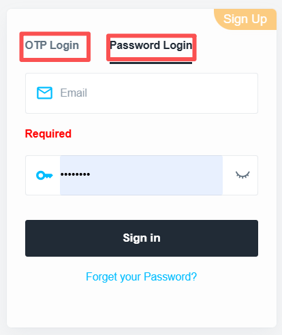The image size is (282, 335).
Task: Focus the Email input field
Action: pyautogui.click(x=142, y=93)
